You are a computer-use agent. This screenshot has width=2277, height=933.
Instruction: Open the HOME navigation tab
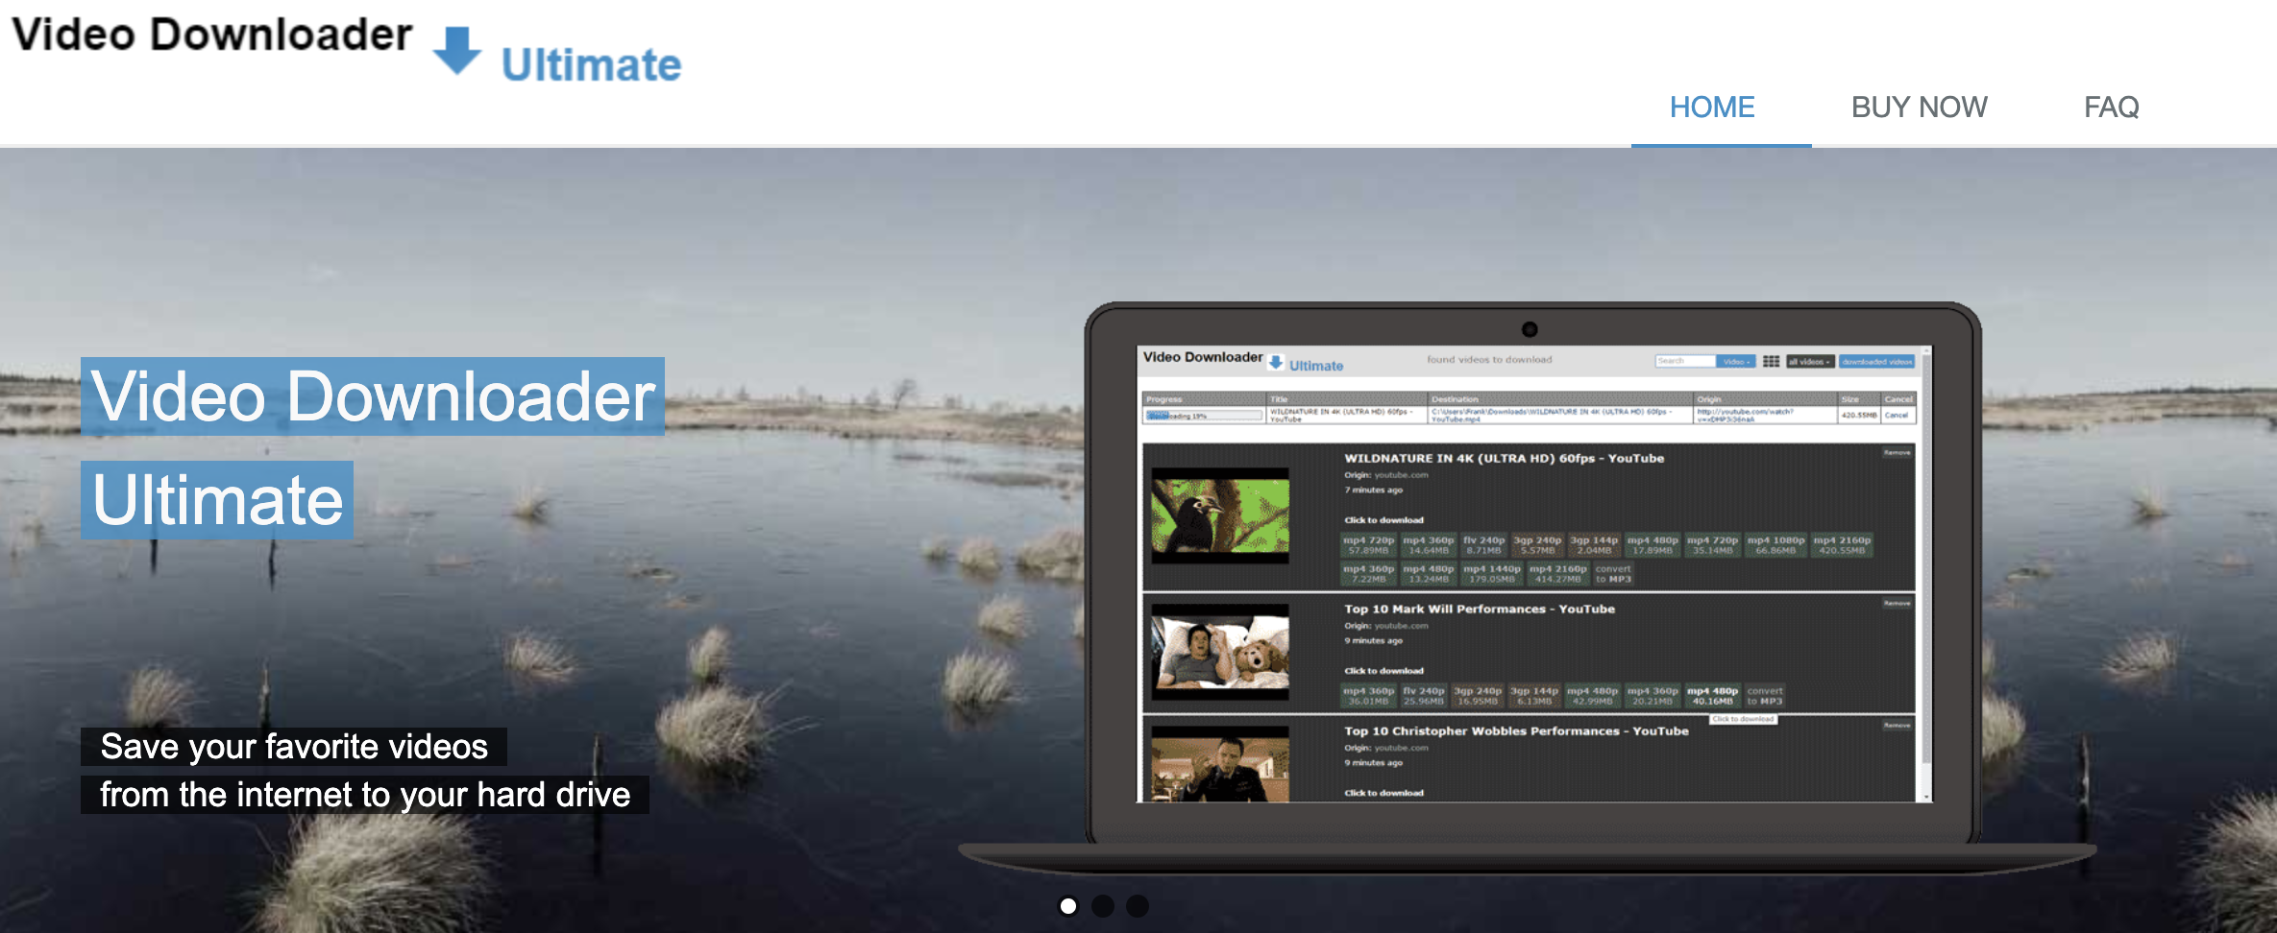(x=1712, y=107)
